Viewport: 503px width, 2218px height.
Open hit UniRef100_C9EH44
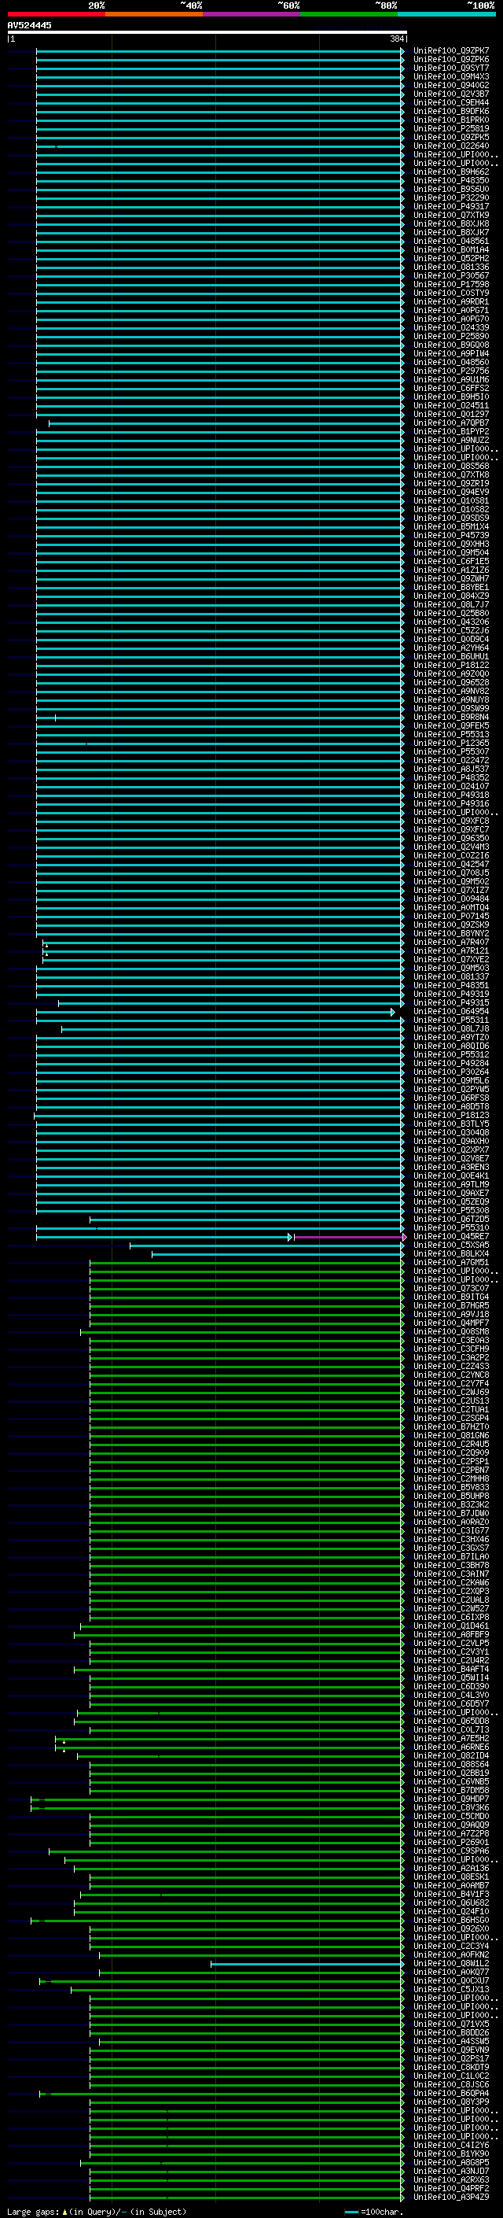tap(451, 102)
